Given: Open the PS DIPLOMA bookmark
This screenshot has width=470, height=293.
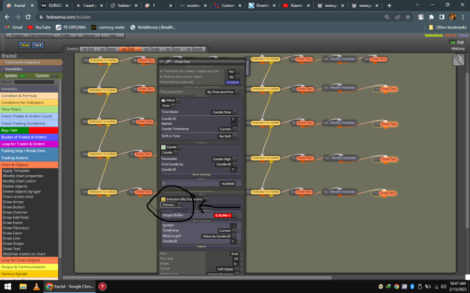Looking at the screenshot, I should pos(70,27).
